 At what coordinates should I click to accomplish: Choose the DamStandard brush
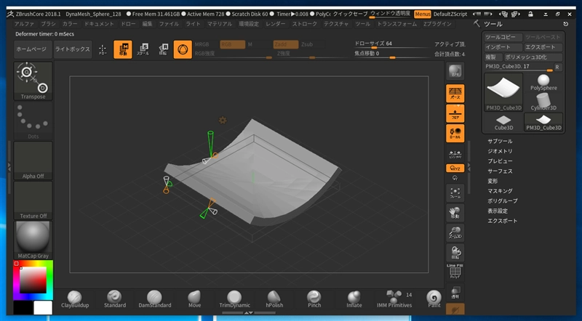click(x=154, y=299)
